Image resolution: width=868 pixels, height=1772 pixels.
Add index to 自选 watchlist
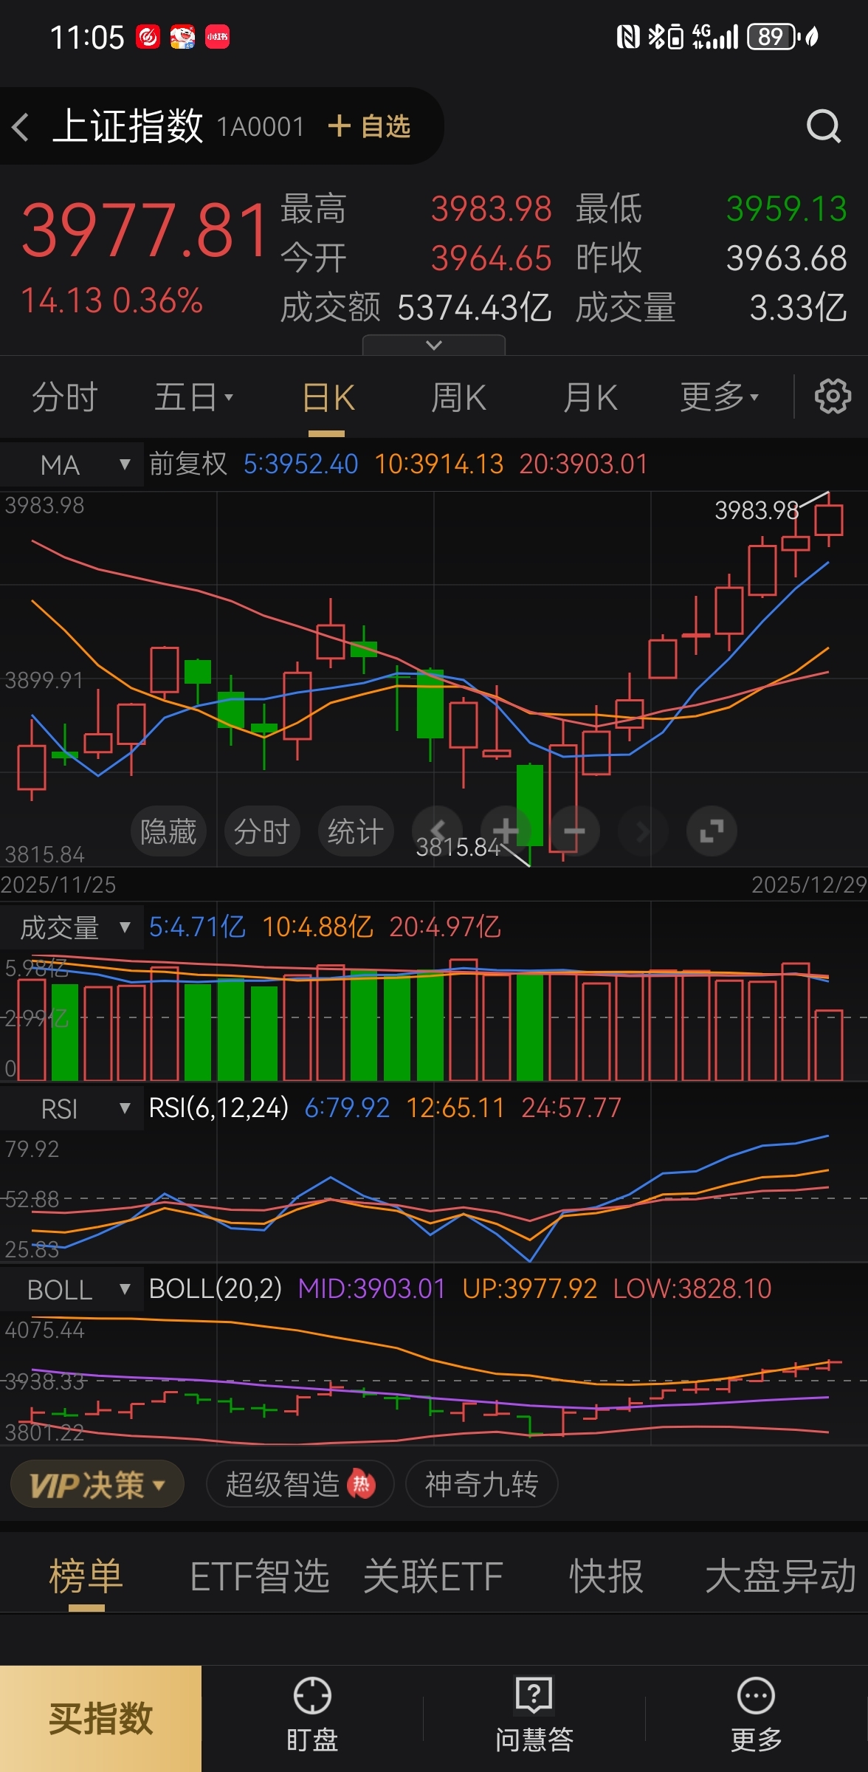tap(369, 126)
